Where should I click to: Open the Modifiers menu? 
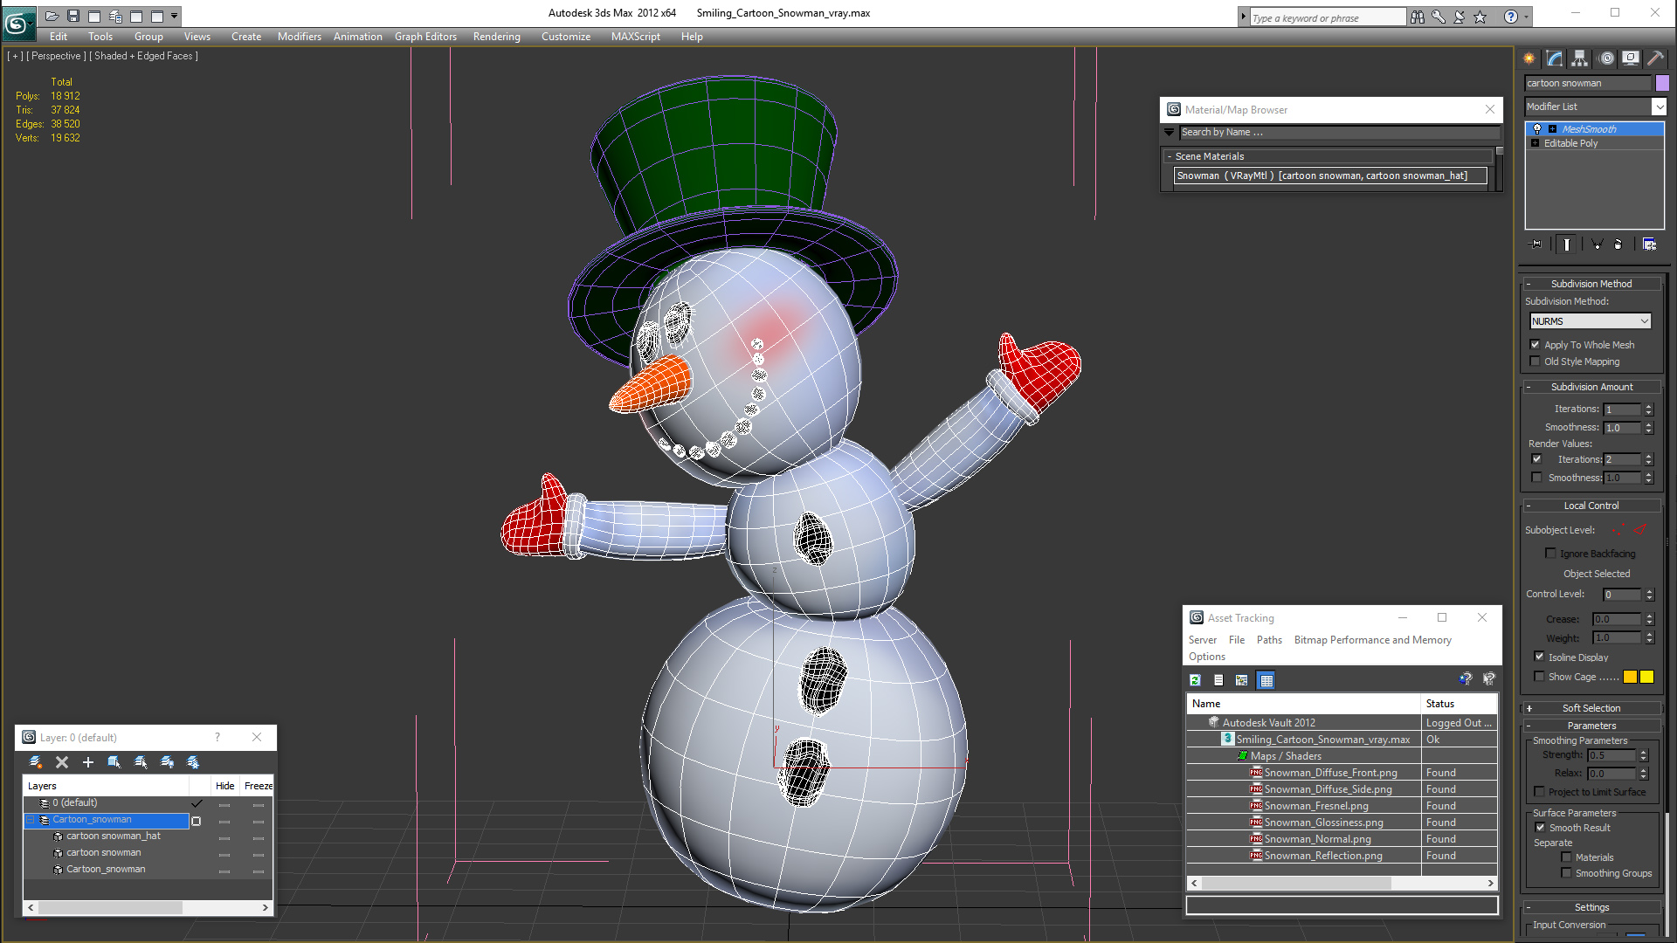[300, 37]
